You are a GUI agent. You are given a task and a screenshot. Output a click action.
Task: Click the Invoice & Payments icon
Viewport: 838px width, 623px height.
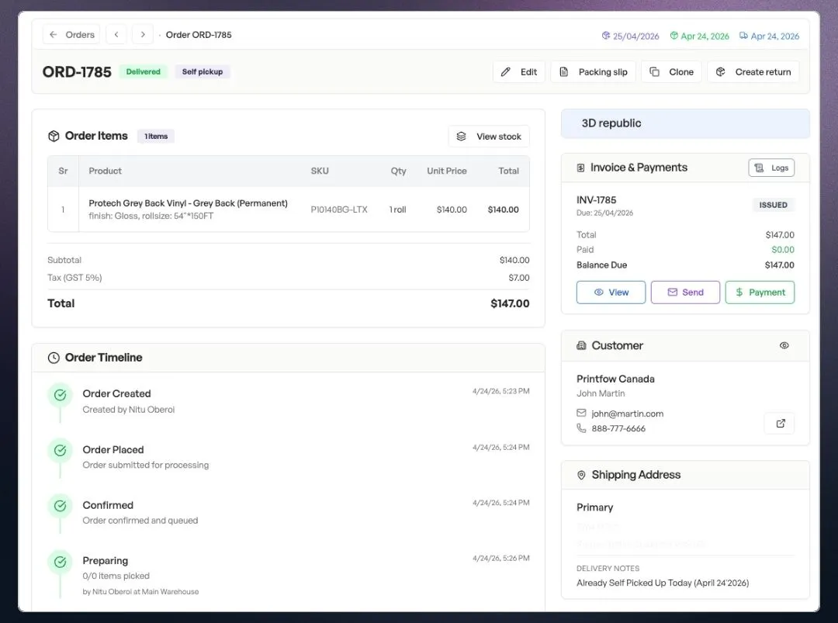tap(581, 168)
